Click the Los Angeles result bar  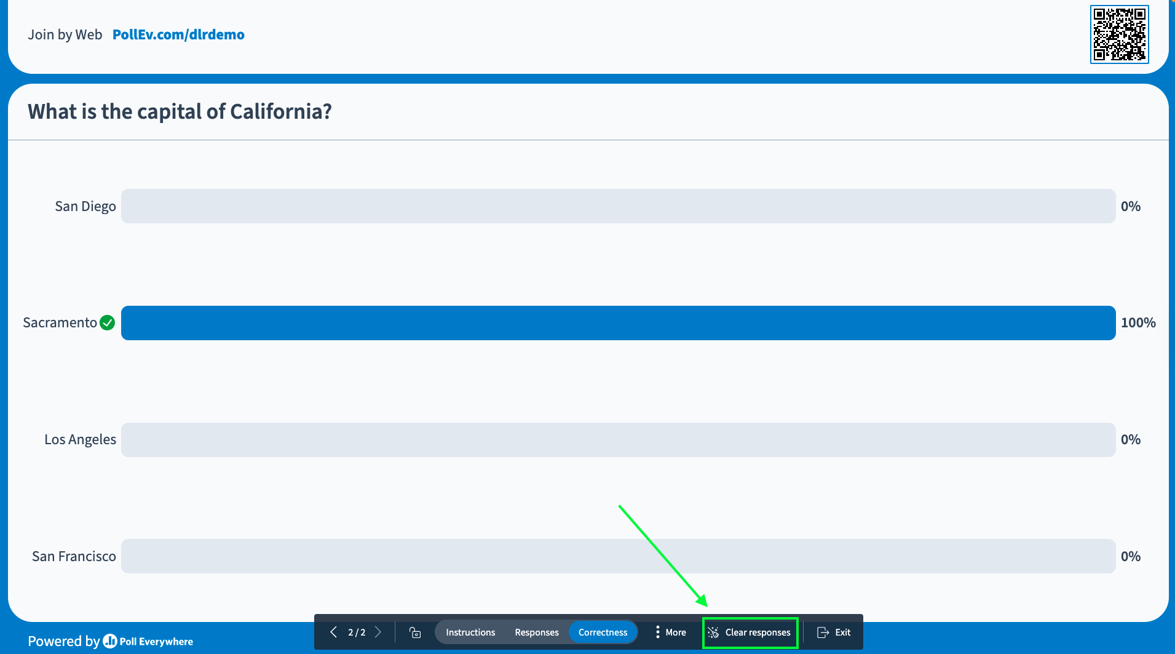coord(618,440)
